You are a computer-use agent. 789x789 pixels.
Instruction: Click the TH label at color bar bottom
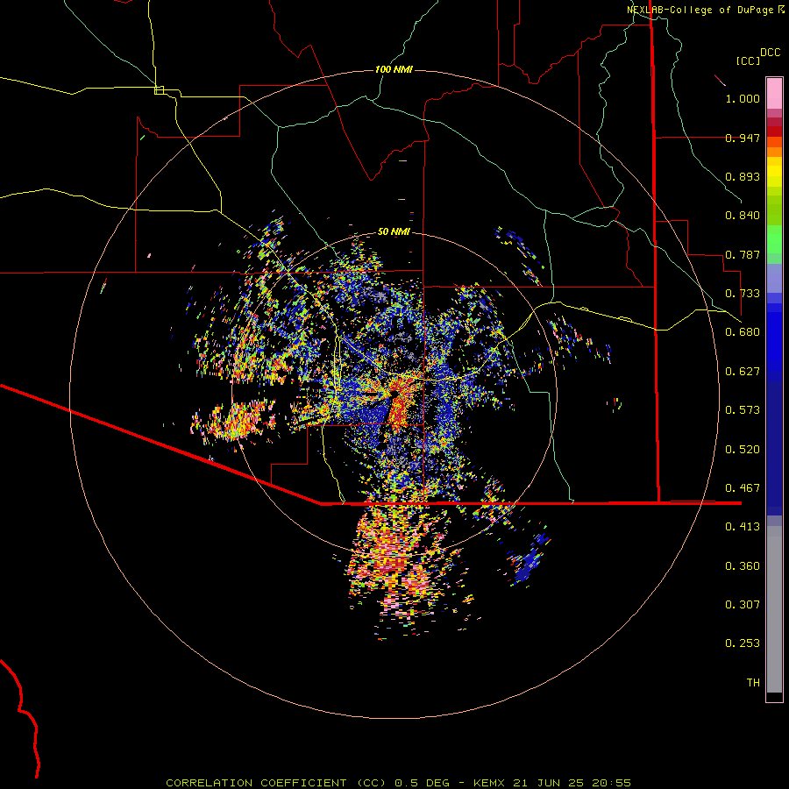pos(753,683)
